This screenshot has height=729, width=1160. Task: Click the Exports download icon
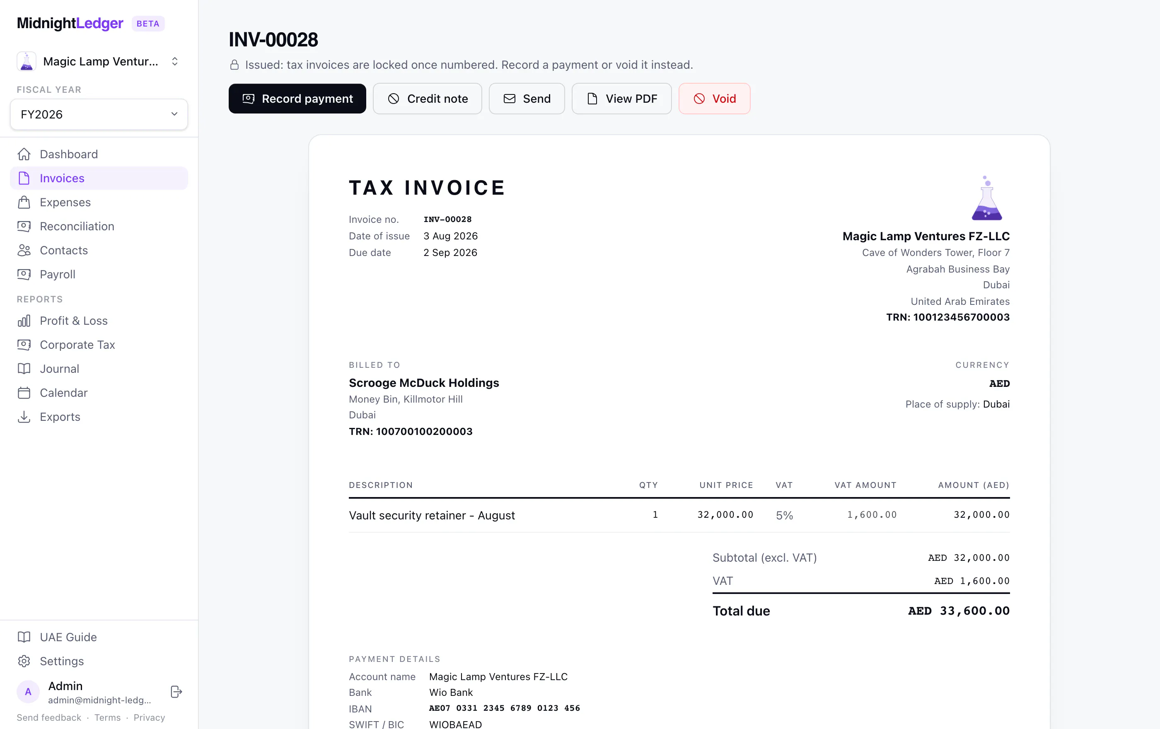pos(24,417)
